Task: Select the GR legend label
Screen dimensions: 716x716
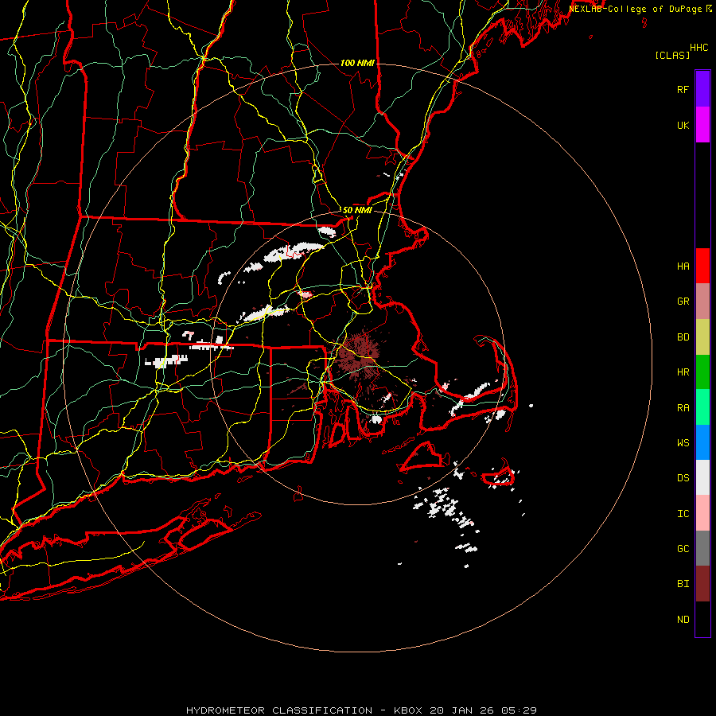Action: pos(683,302)
